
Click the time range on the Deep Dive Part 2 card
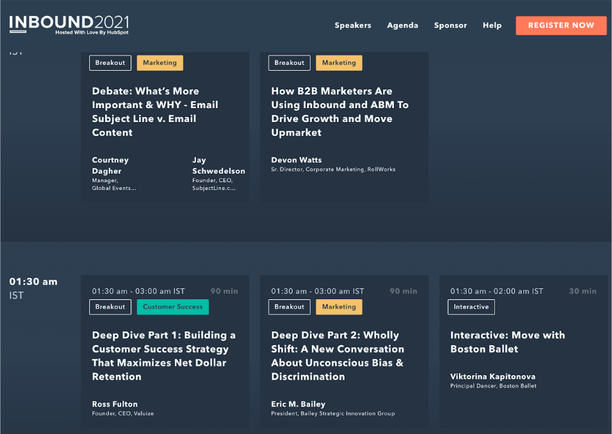tap(317, 291)
